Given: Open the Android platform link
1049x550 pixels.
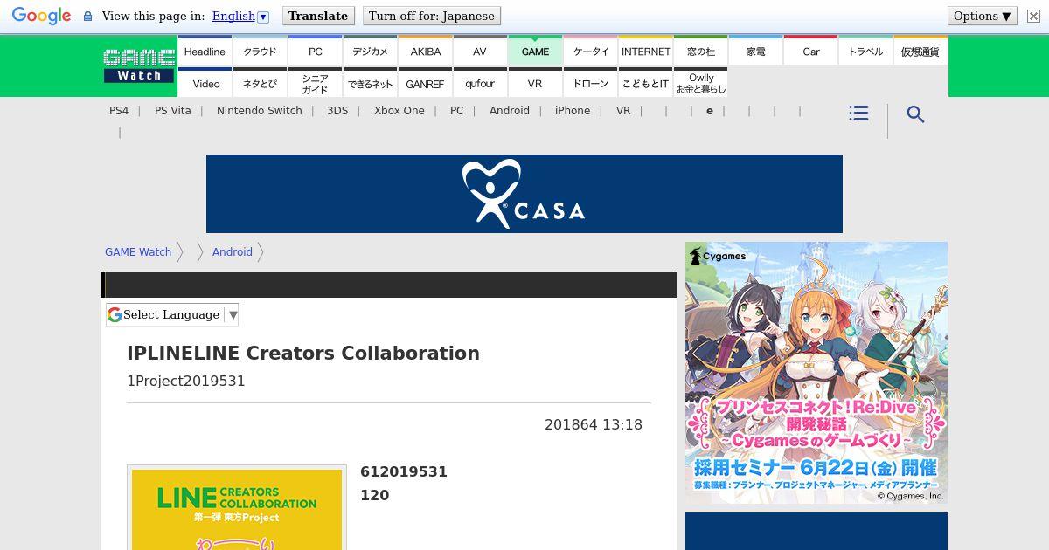Looking at the screenshot, I should (x=510, y=111).
